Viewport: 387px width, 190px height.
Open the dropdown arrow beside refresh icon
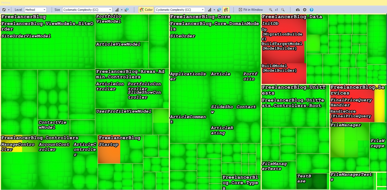9,10
